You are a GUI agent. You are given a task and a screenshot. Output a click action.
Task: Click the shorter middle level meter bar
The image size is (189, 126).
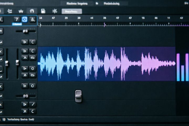point(183,73)
